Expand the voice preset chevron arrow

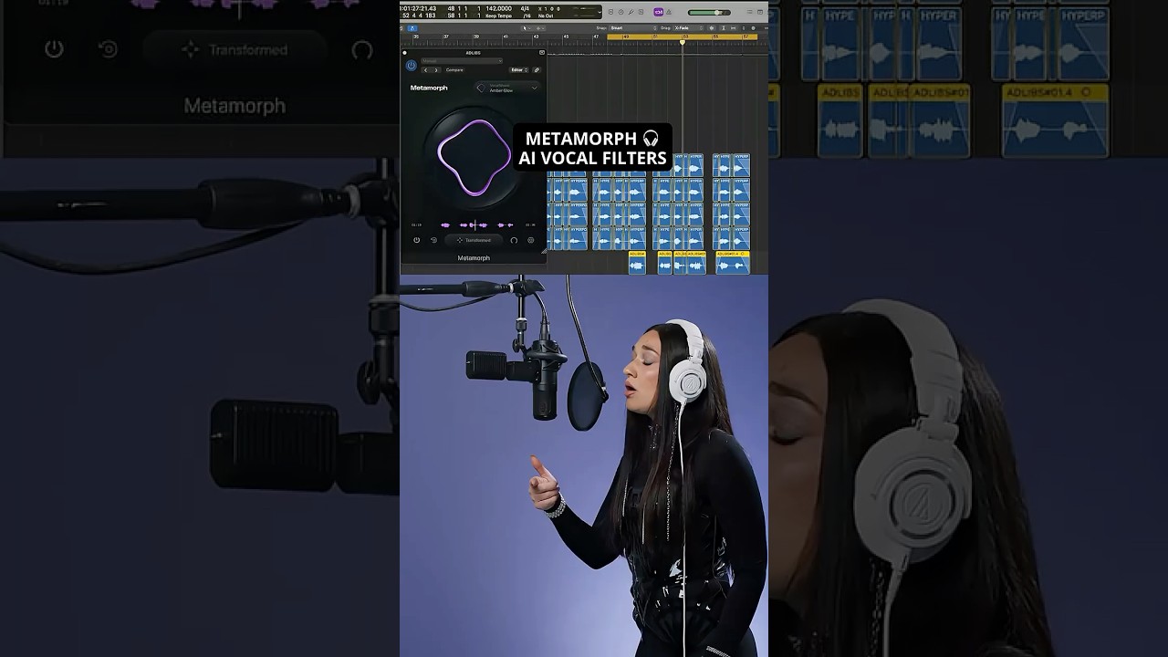point(535,88)
